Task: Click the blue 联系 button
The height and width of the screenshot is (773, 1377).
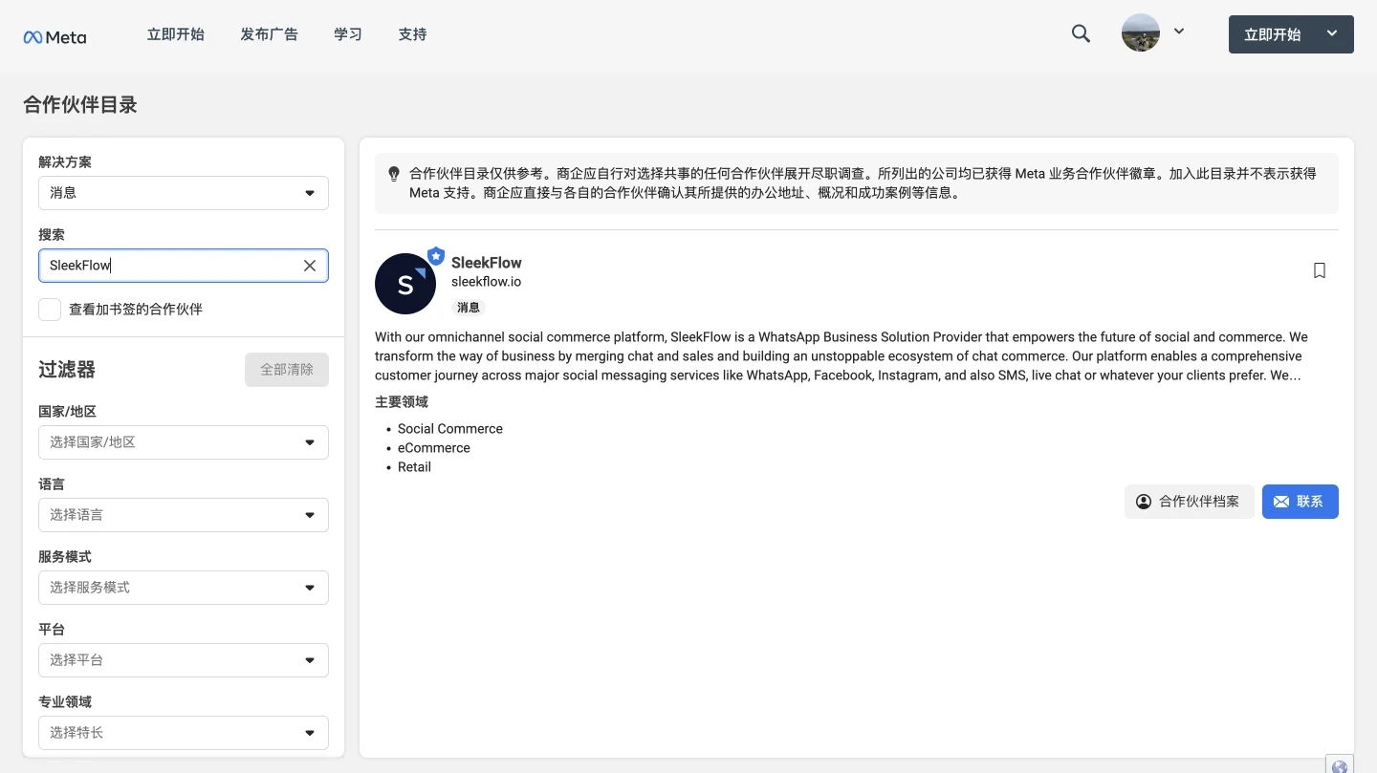Action: pos(1300,502)
